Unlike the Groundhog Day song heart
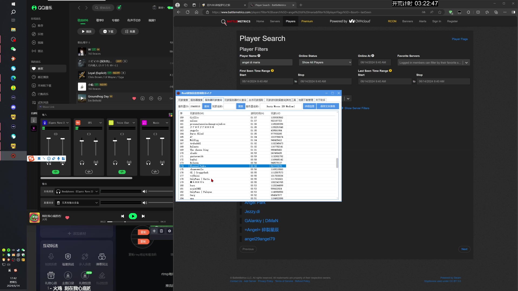Viewport: 518px width, 291px height. tap(134, 99)
